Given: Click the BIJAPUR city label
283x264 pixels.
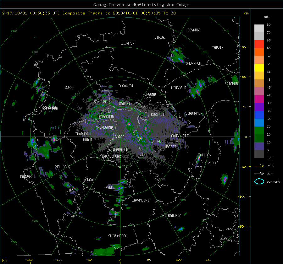Looking at the screenshot, I should tap(128, 43).
